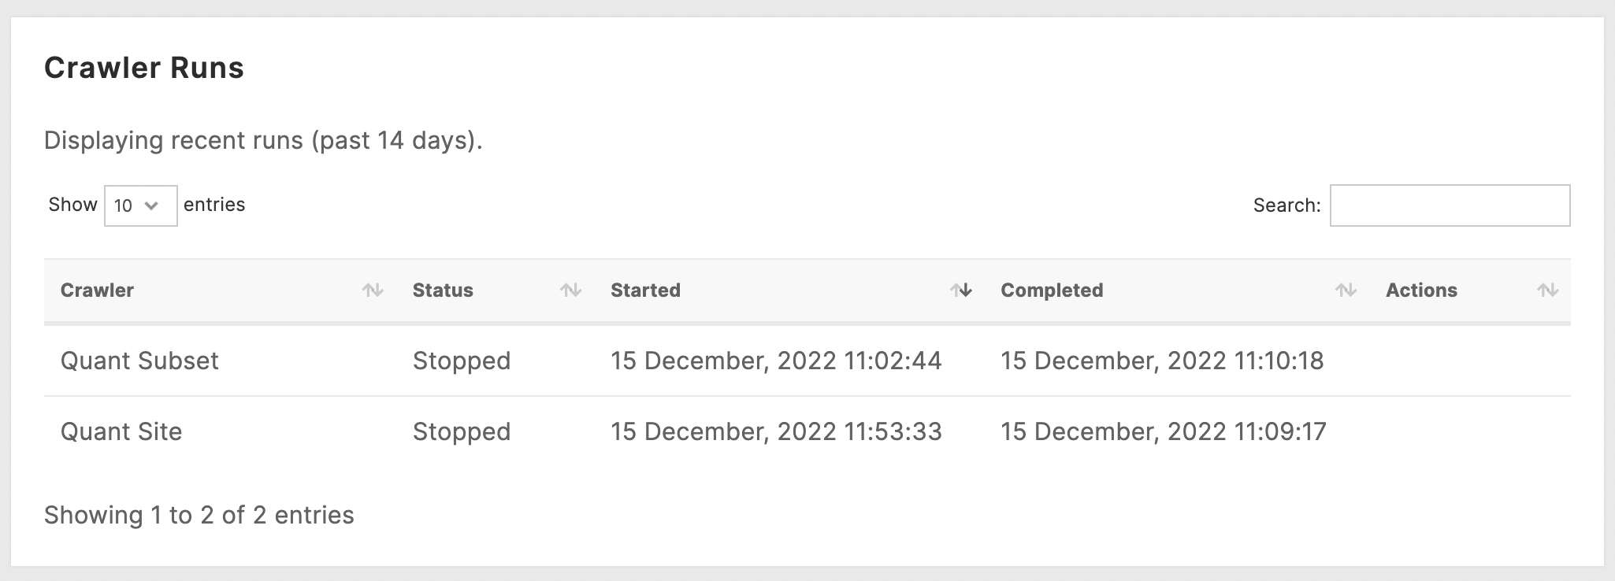Open the Show entries dropdown
This screenshot has width=1615, height=581.
(141, 205)
